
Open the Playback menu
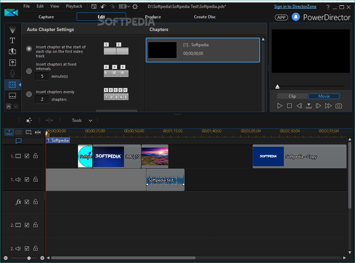[74, 6]
